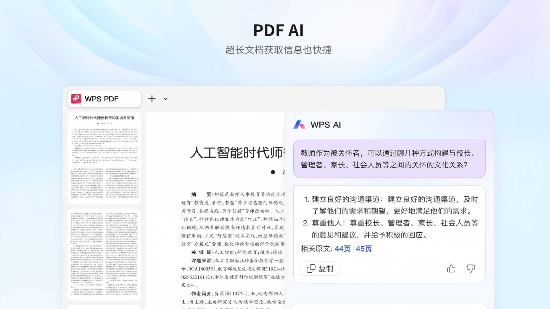Expand the tab list chevron

click(166, 99)
